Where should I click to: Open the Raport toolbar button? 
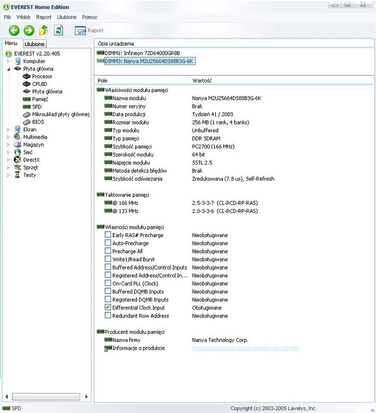click(89, 30)
